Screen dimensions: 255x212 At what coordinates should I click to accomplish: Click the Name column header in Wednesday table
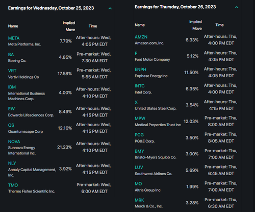pyautogui.click(x=13, y=26)
